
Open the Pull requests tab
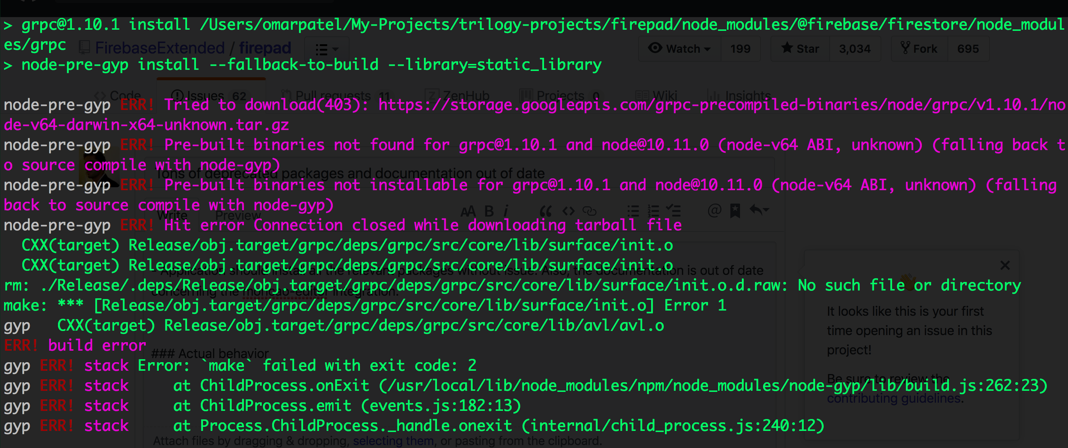coord(332,95)
